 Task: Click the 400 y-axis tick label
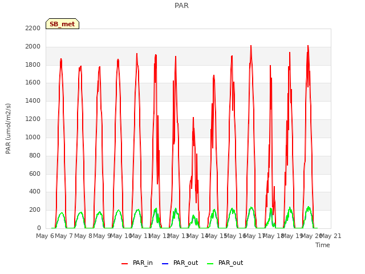click(35, 192)
